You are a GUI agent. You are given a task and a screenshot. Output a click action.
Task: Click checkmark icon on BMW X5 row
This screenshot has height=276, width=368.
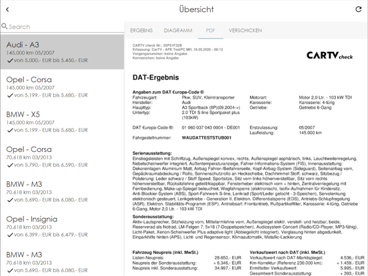(10, 130)
